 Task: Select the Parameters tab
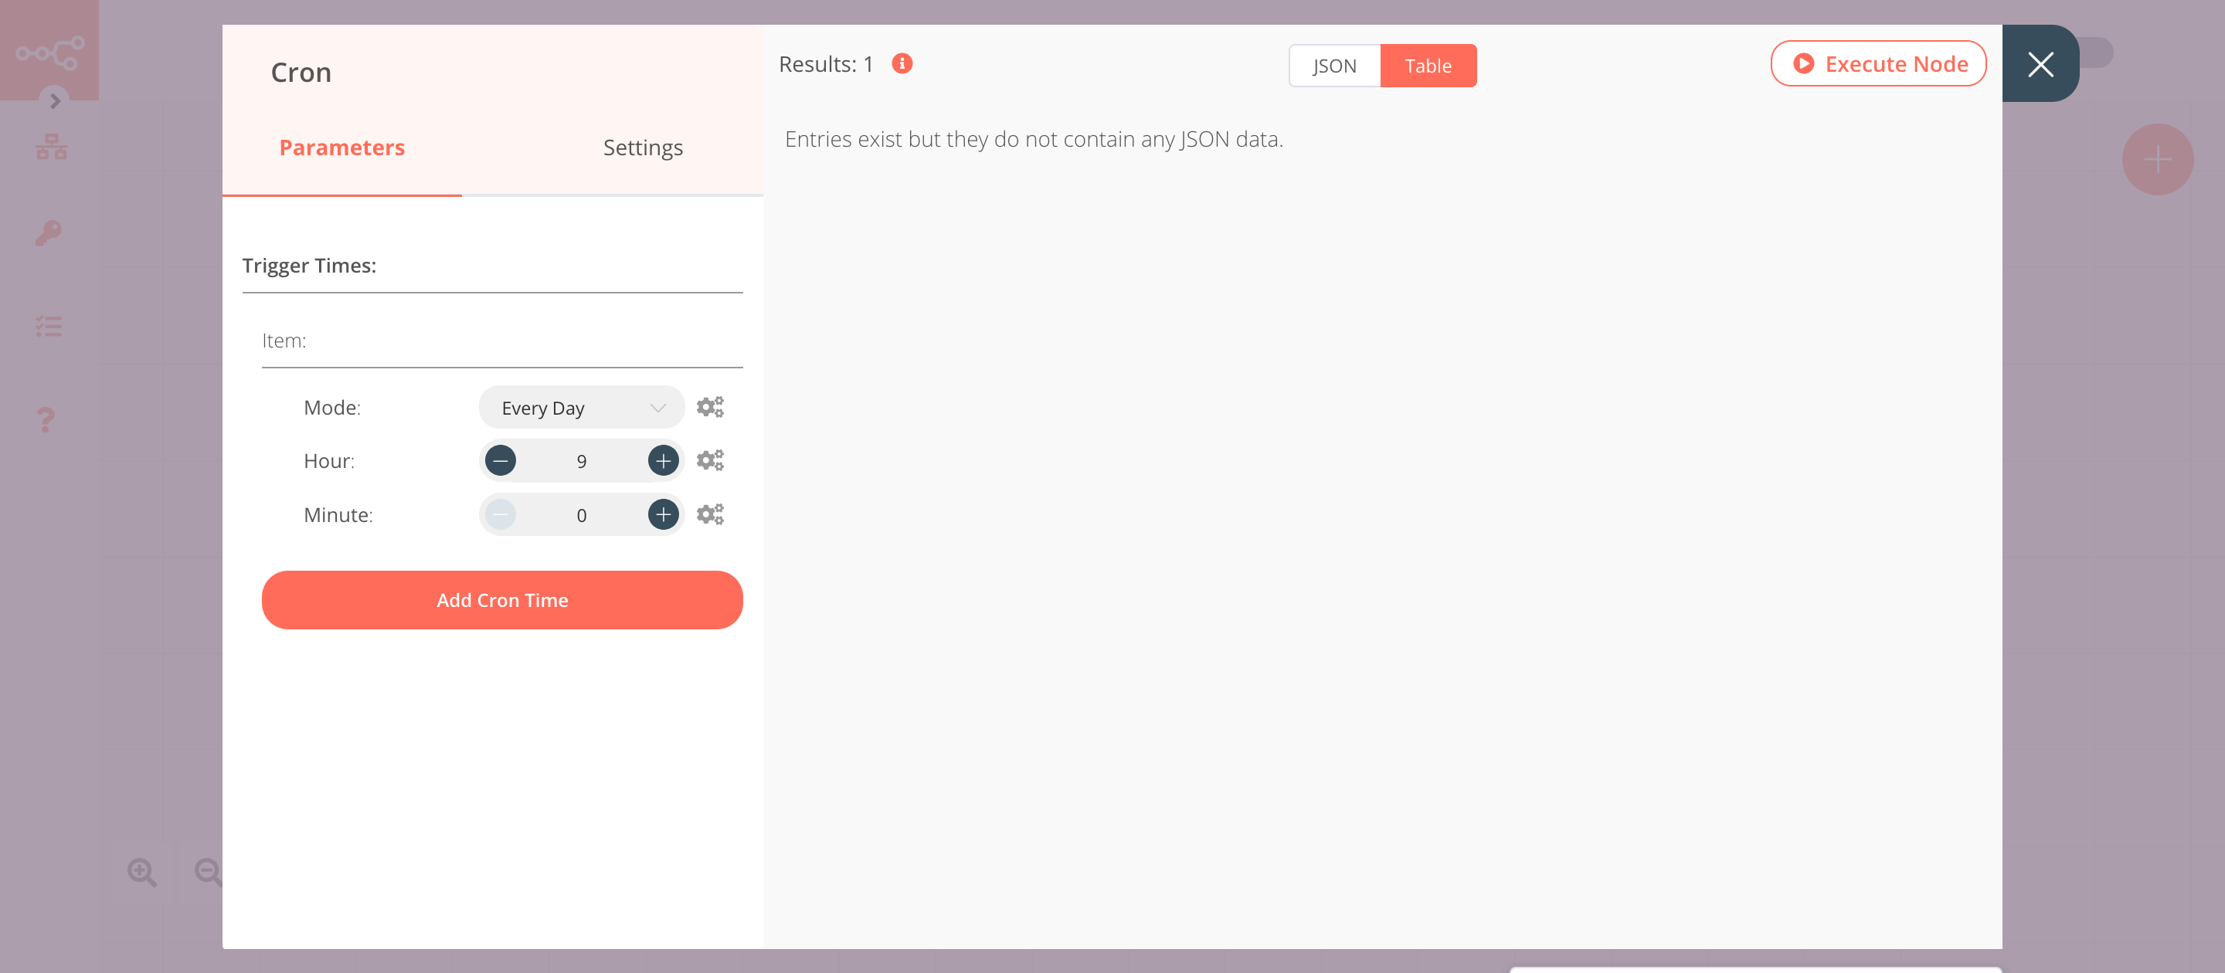point(341,147)
